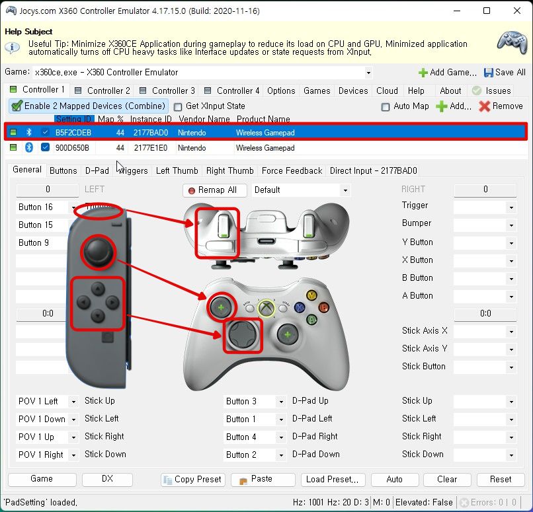Click the Save All floppy disk icon
The height and width of the screenshot is (512, 533).
(489, 73)
